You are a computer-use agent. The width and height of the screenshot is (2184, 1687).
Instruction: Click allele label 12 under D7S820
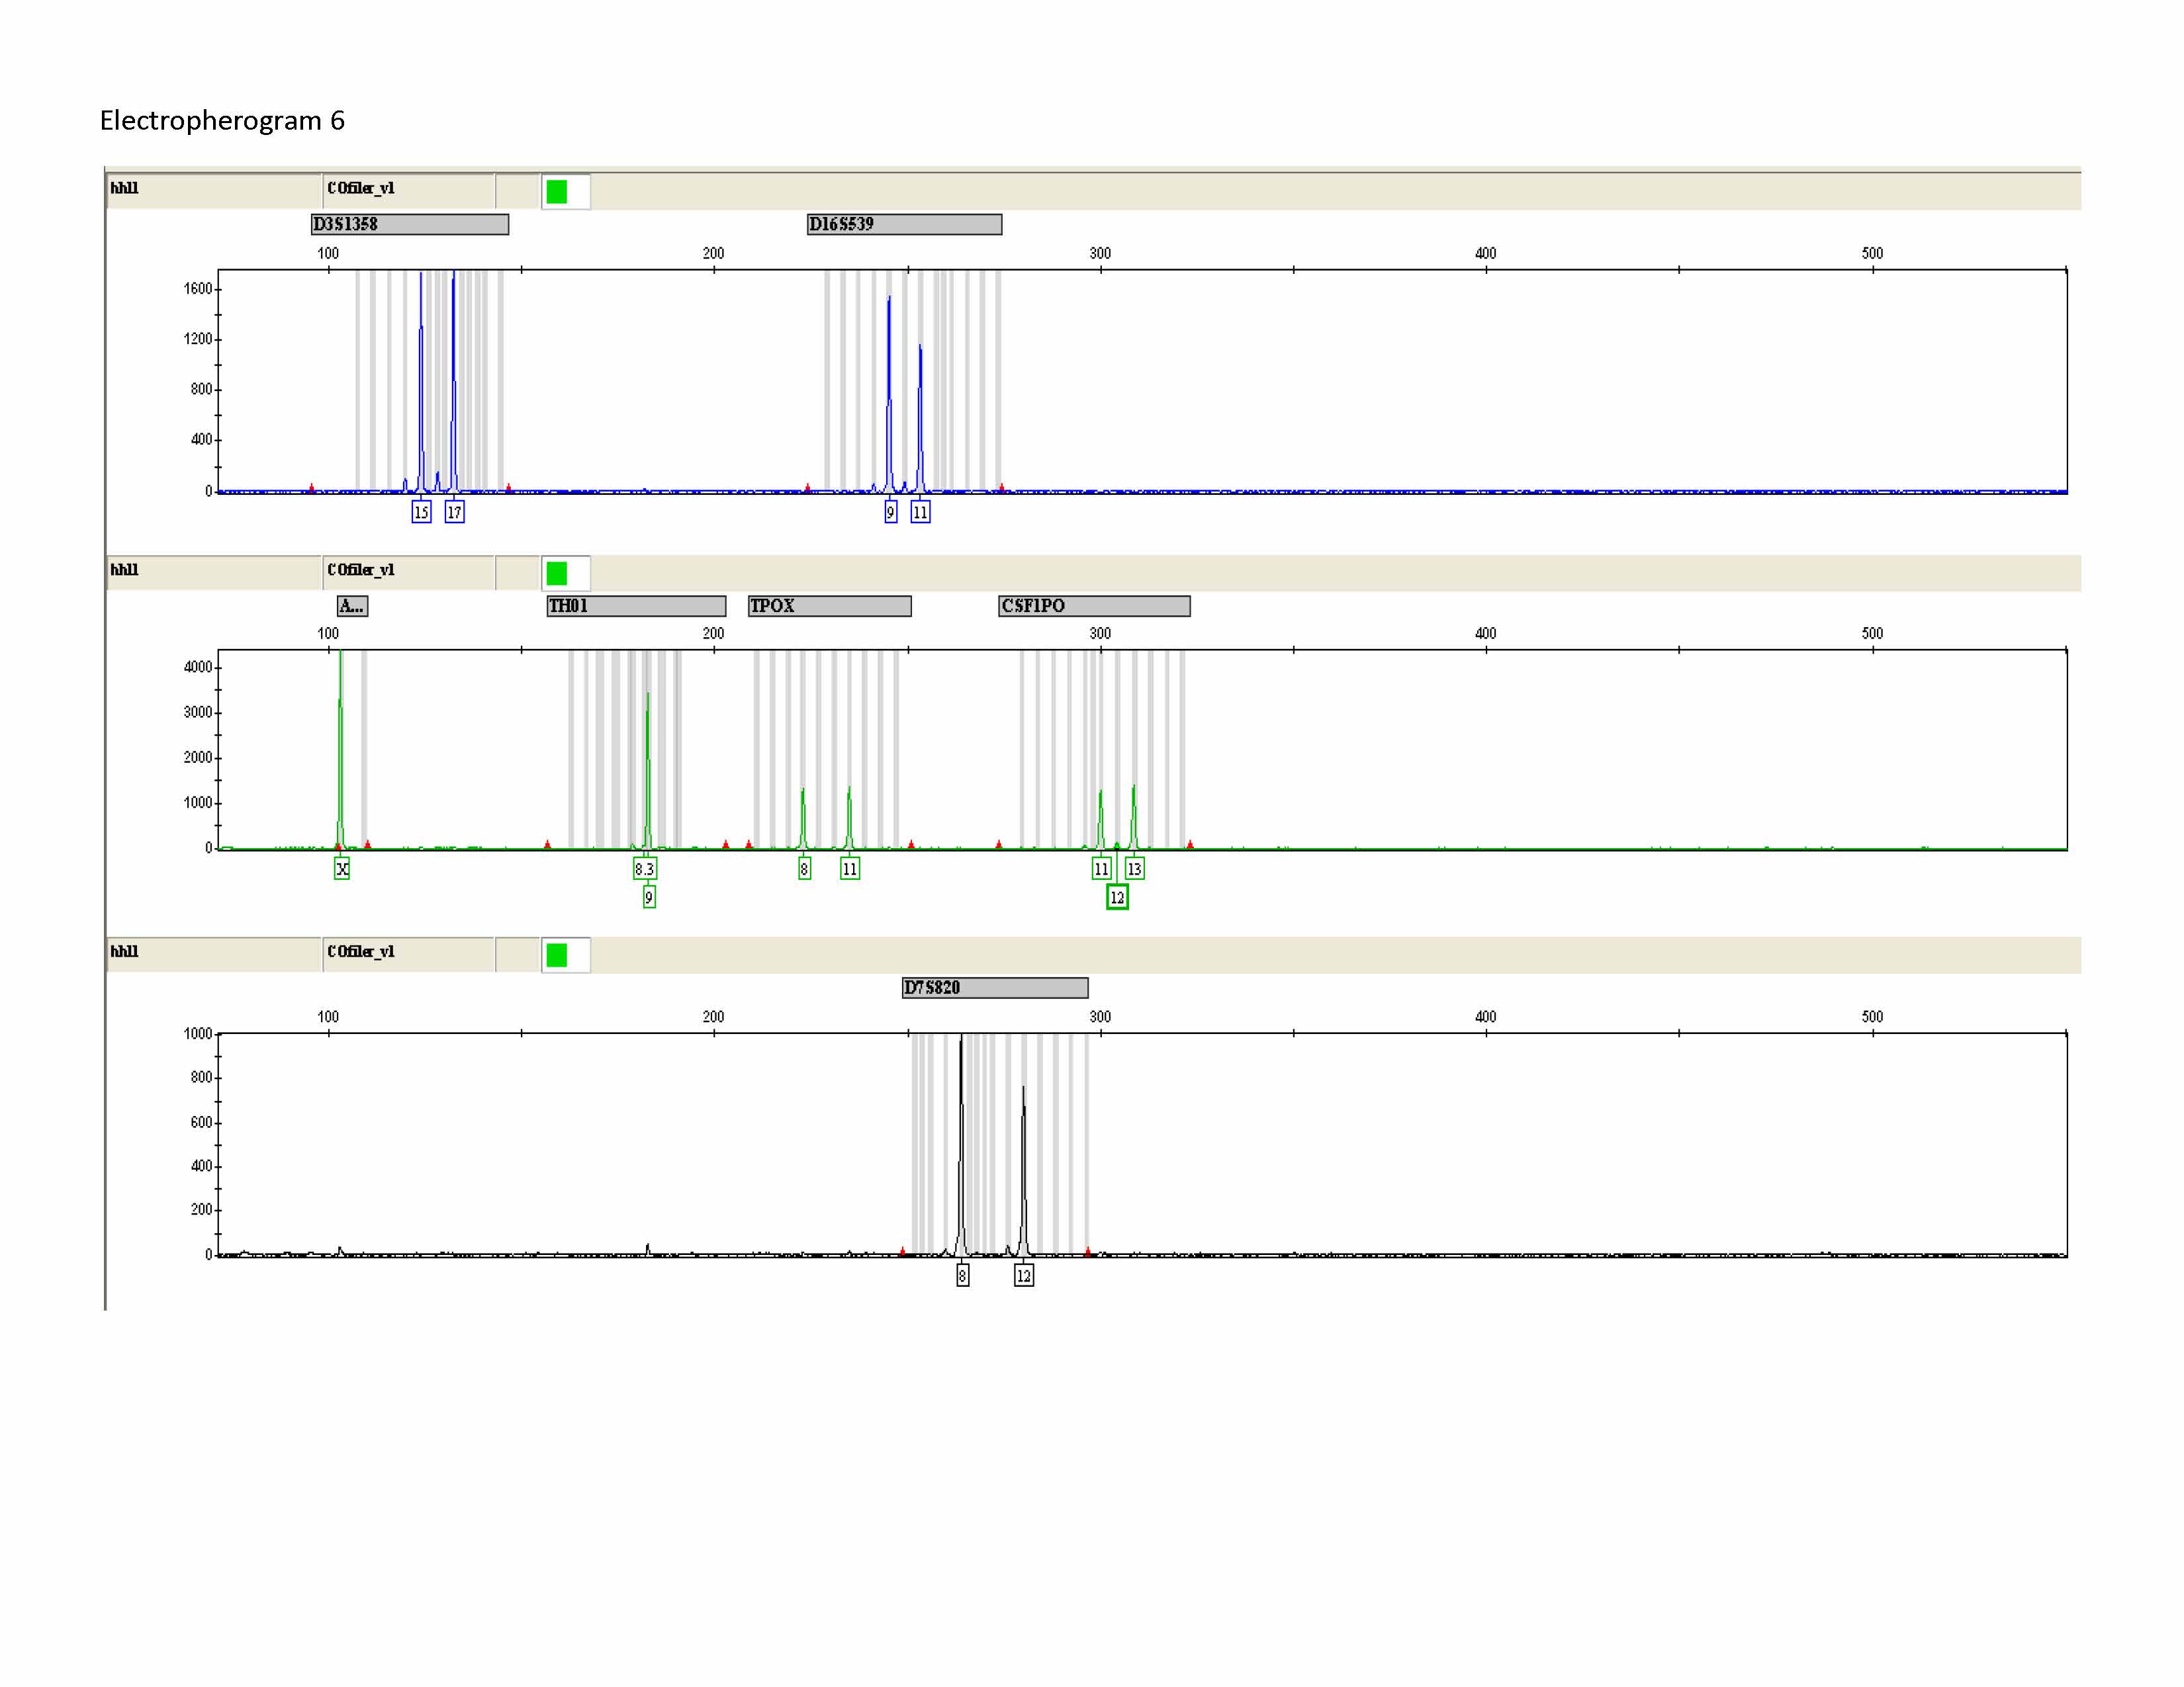click(x=1023, y=1276)
